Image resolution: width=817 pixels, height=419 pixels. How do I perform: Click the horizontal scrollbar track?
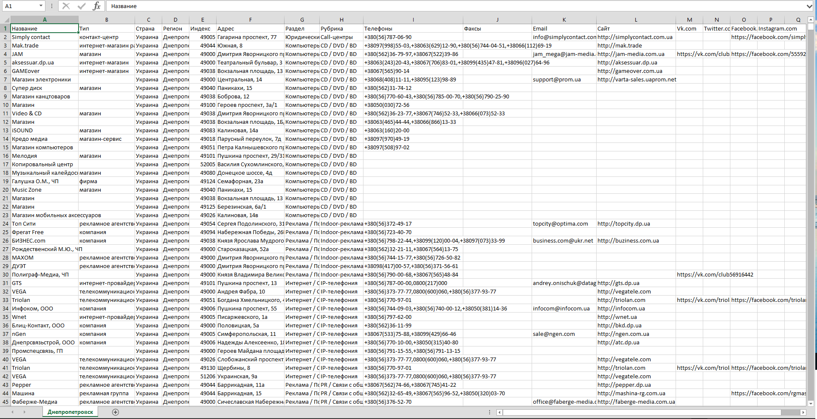coord(790,412)
